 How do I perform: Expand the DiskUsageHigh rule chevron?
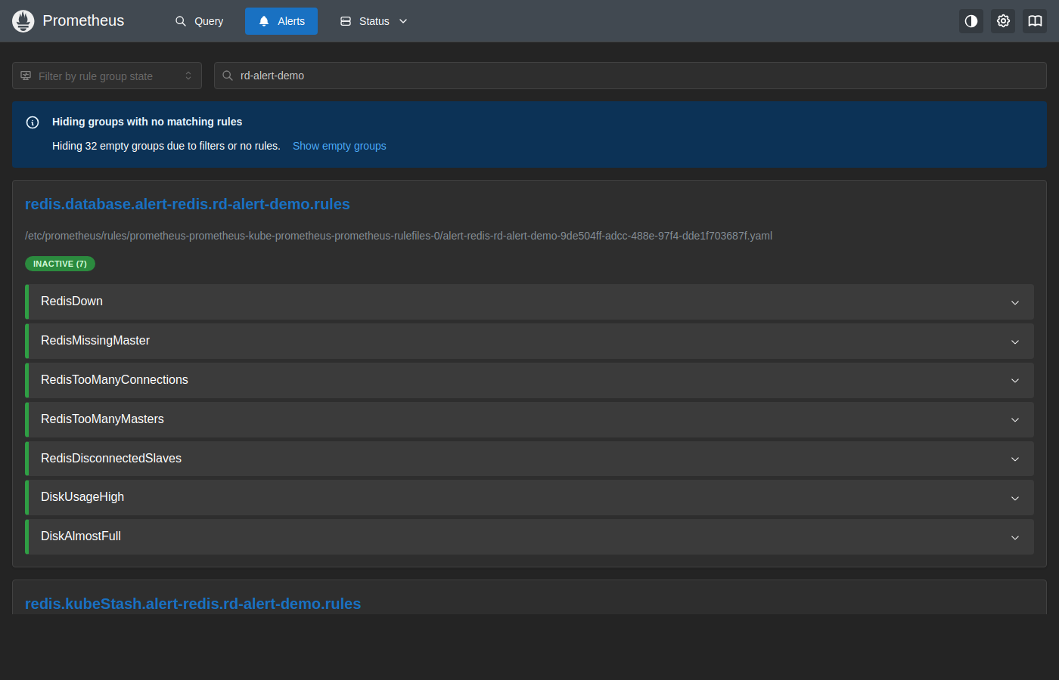(1015, 498)
